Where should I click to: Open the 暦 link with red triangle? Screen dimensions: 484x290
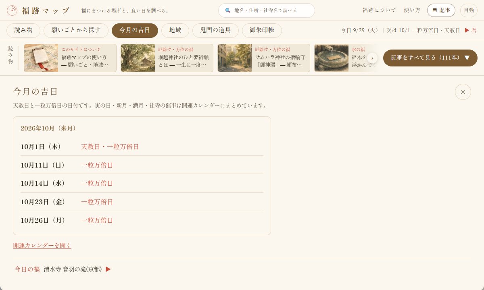coord(471,30)
